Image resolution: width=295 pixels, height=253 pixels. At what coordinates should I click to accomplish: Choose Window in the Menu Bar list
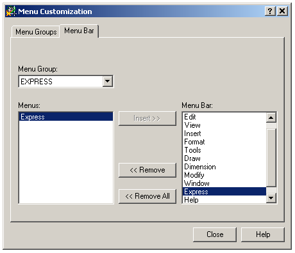click(x=224, y=183)
